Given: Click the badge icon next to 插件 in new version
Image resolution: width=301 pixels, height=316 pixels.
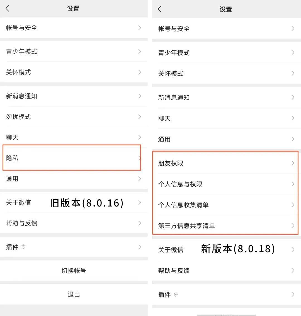Looking at the screenshot, I should (176, 294).
